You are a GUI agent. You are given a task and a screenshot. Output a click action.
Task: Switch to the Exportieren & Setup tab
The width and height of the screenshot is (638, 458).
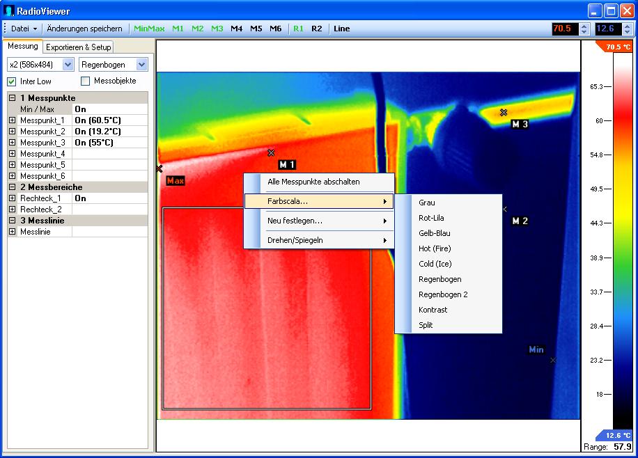point(78,47)
